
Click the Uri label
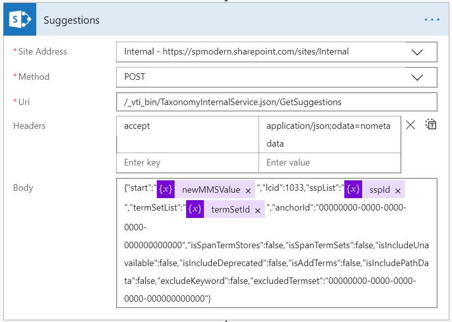coord(24,102)
